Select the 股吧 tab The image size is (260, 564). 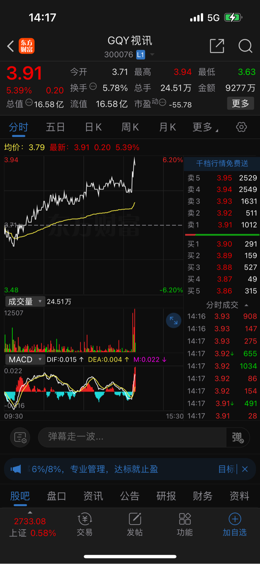point(20,496)
